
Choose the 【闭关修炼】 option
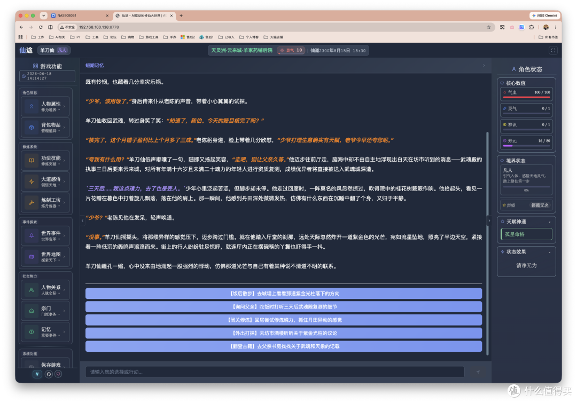point(284,320)
